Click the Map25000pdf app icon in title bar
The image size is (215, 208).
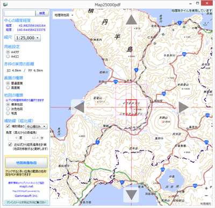pyautogui.click(x=6, y=4)
